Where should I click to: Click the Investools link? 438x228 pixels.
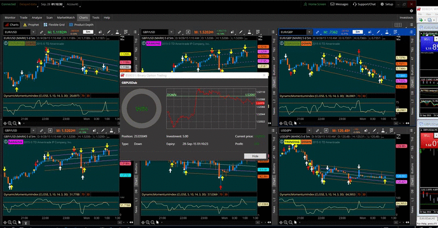coord(406,17)
